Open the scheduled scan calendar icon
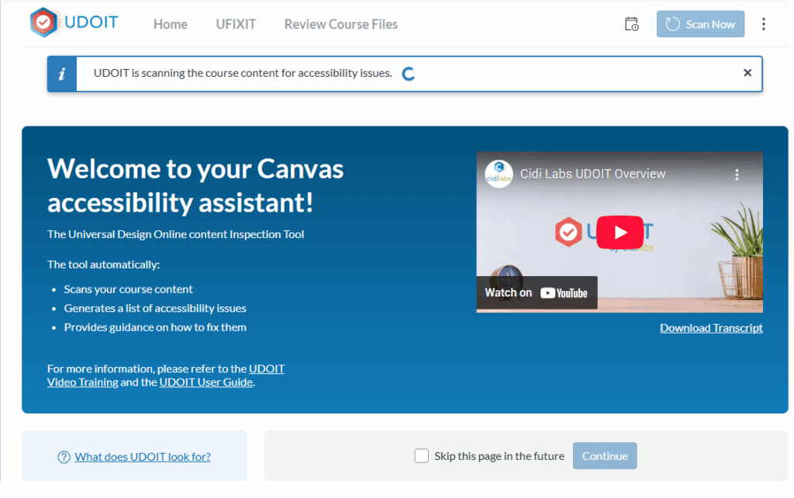This screenshot has width=794, height=498. point(632,24)
